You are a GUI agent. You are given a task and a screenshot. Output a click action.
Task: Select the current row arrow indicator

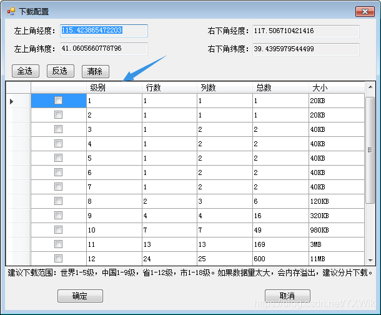coord(11,101)
